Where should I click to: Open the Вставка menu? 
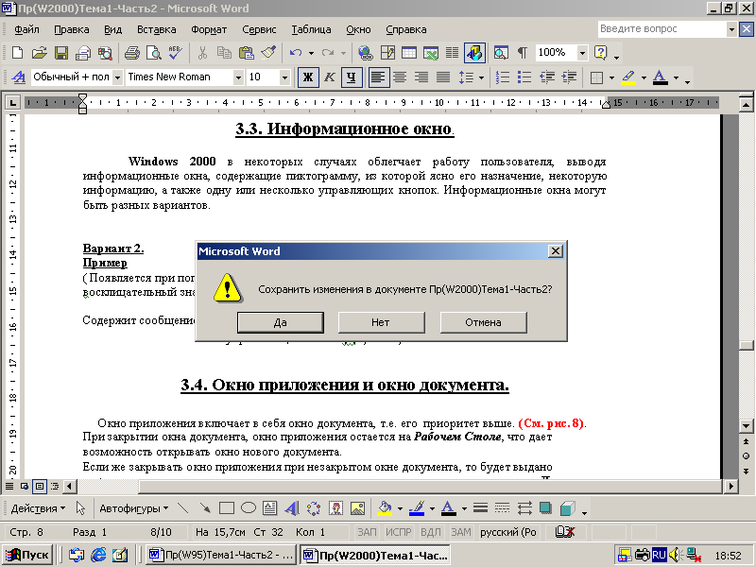[x=156, y=29]
